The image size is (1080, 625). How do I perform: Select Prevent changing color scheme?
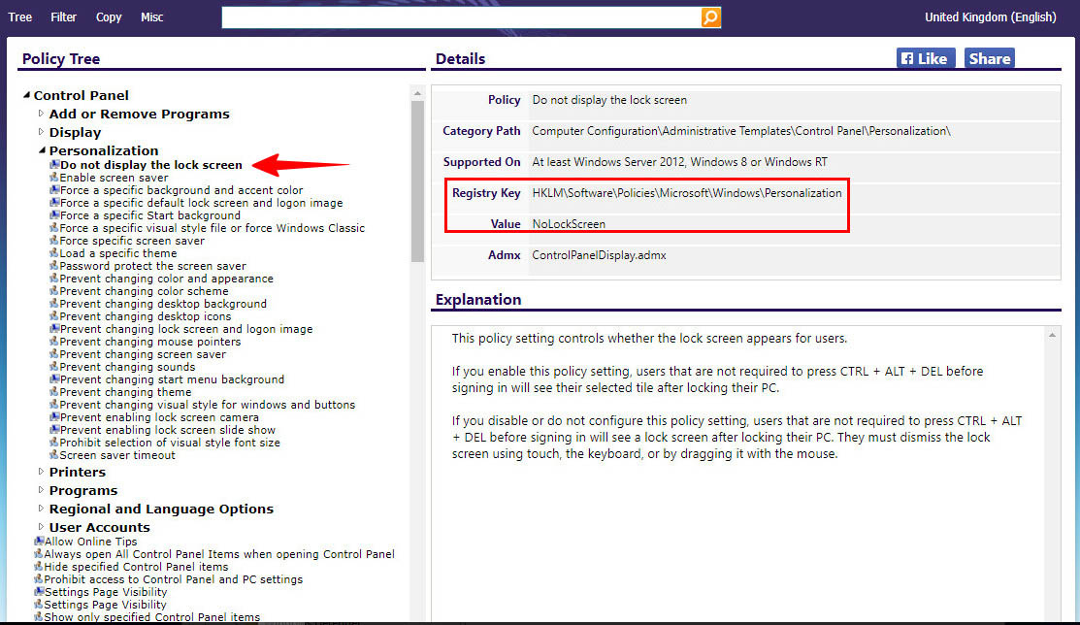pyautogui.click(x=144, y=291)
